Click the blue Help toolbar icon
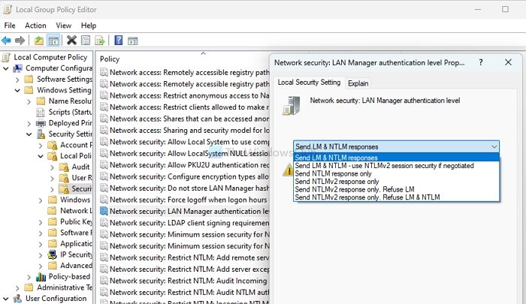This screenshot has height=304, width=526. 119,40
